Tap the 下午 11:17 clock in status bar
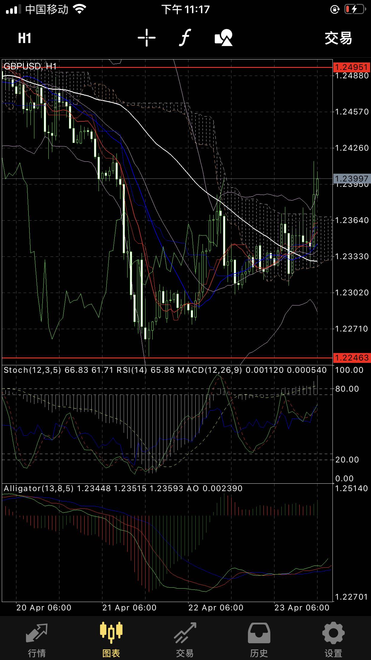The image size is (371, 660). (185, 9)
